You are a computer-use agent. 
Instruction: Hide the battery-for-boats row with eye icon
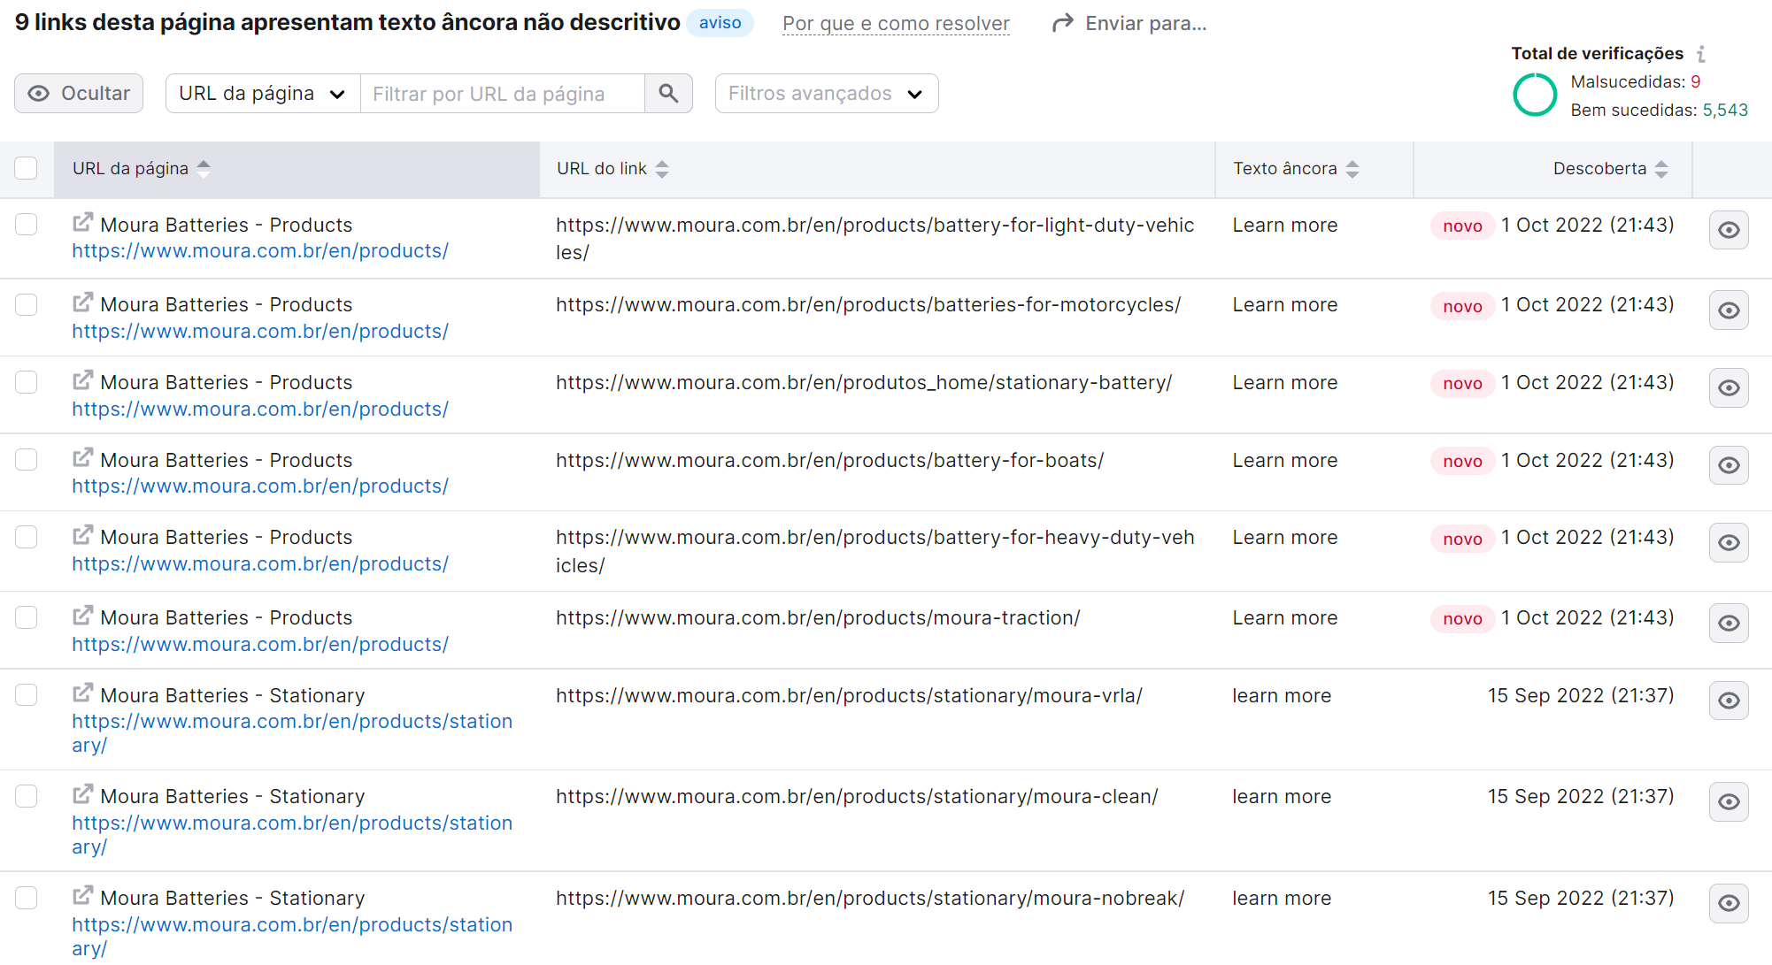point(1728,465)
